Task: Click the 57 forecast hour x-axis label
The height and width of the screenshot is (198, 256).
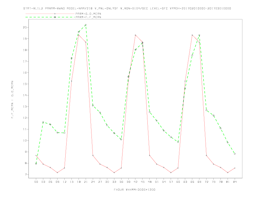Action: point(171,182)
